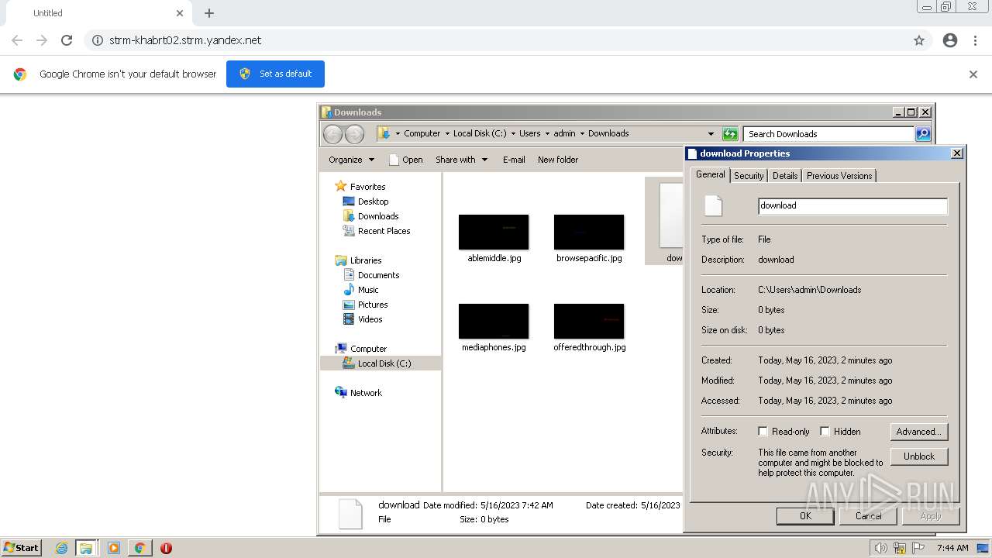Screen dimensions: 992x558
Task: Expand Local Disk (C:) breadcrumb arrow
Action: click(512, 133)
